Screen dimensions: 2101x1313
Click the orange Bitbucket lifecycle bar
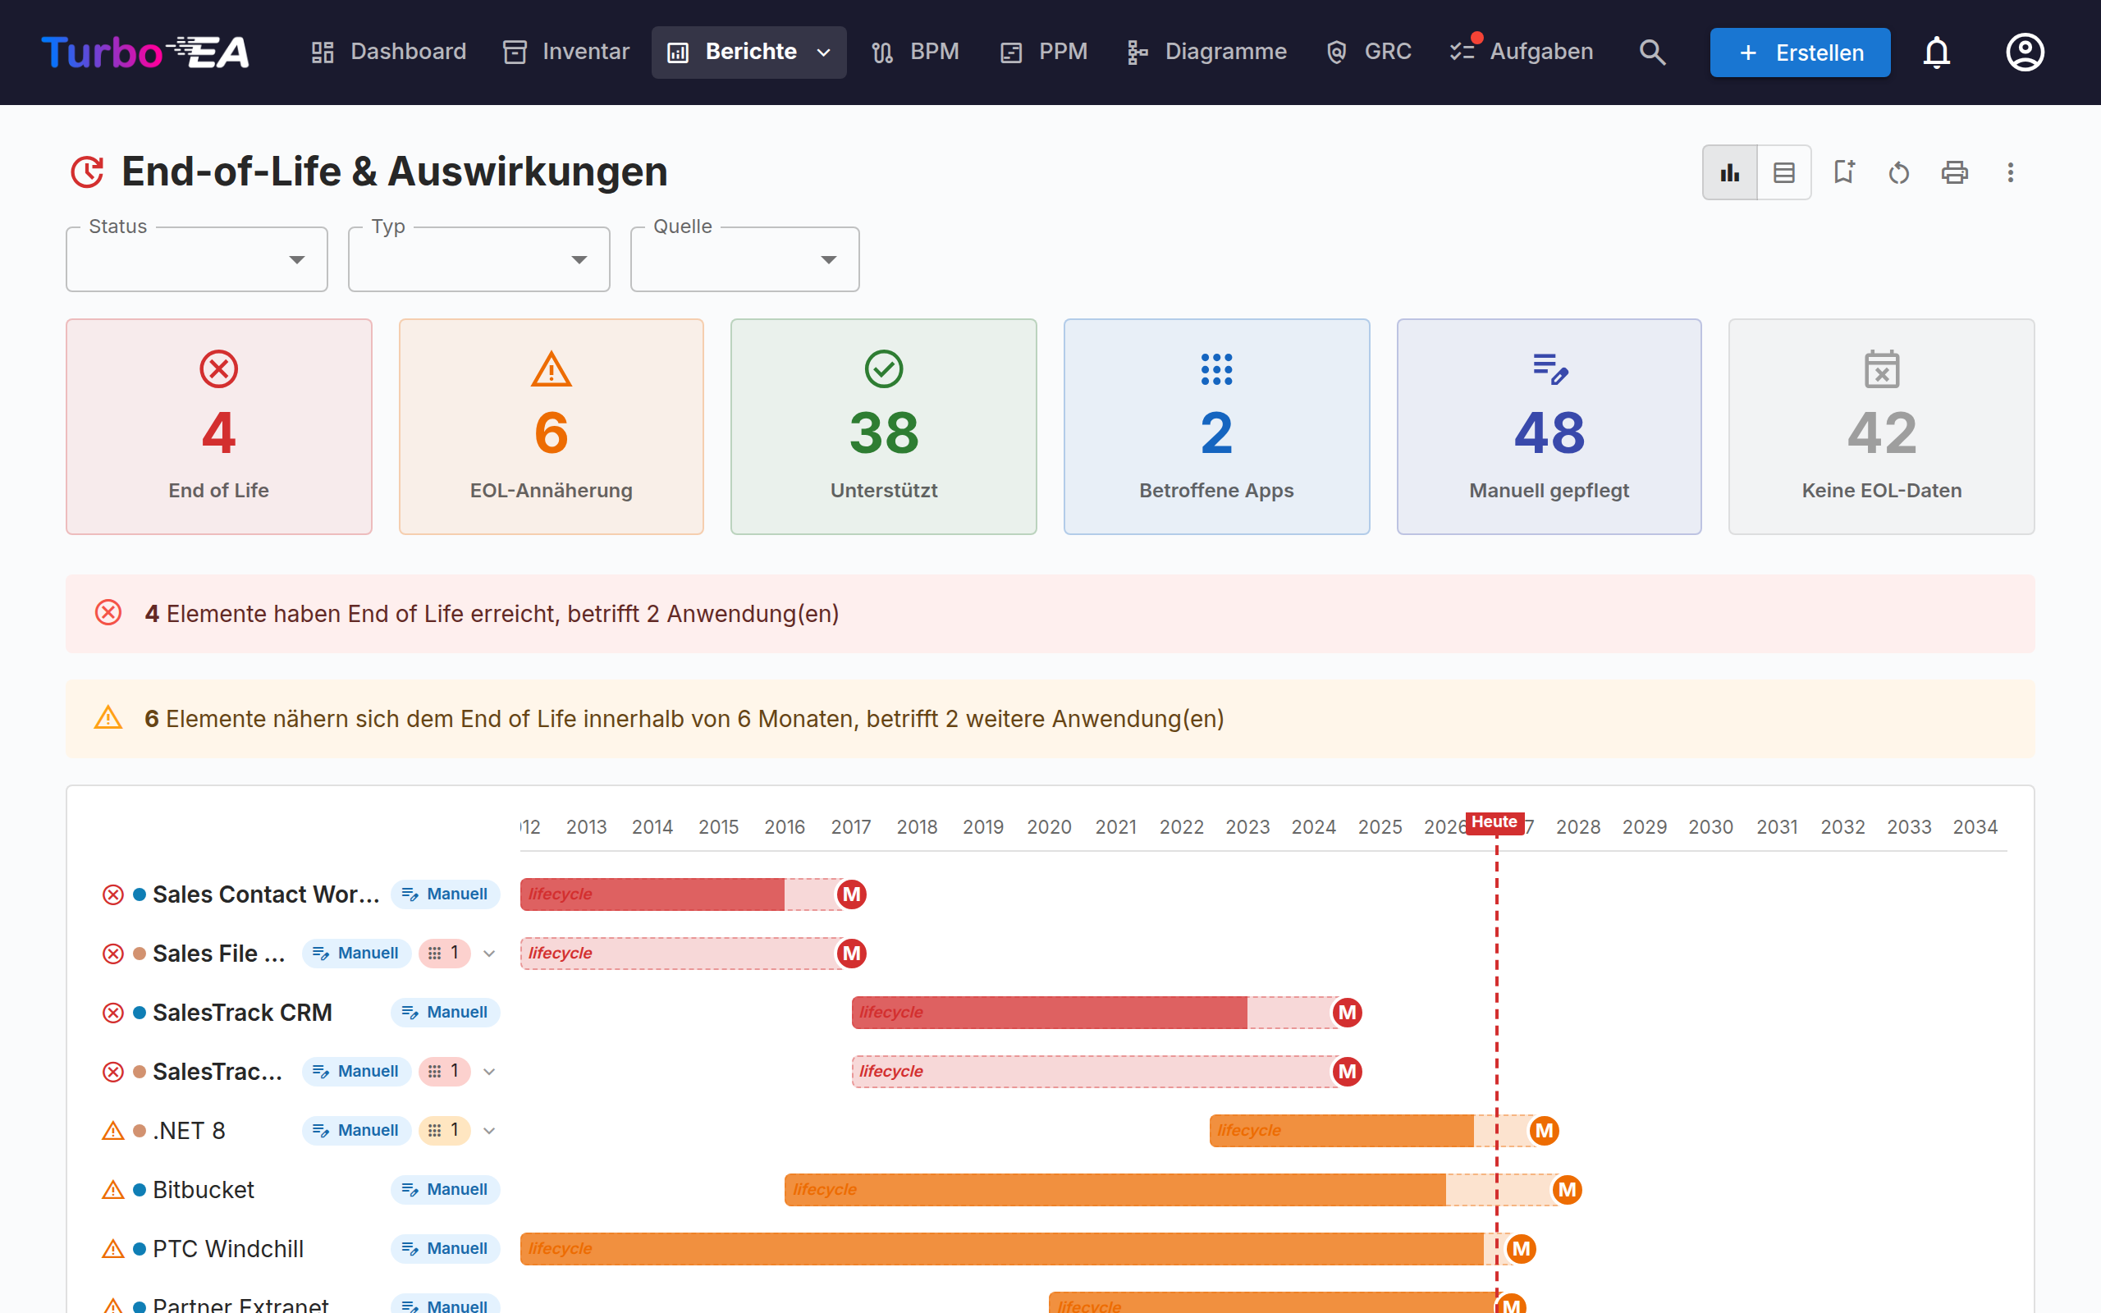click(1115, 1189)
